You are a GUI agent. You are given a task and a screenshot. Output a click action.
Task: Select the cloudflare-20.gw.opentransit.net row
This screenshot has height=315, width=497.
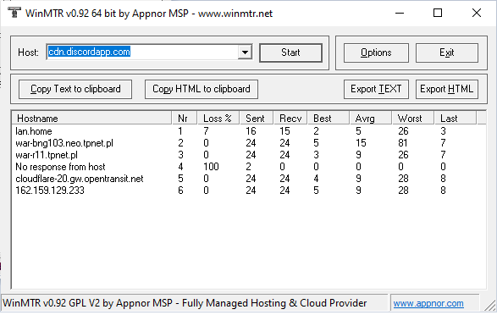coord(249,179)
